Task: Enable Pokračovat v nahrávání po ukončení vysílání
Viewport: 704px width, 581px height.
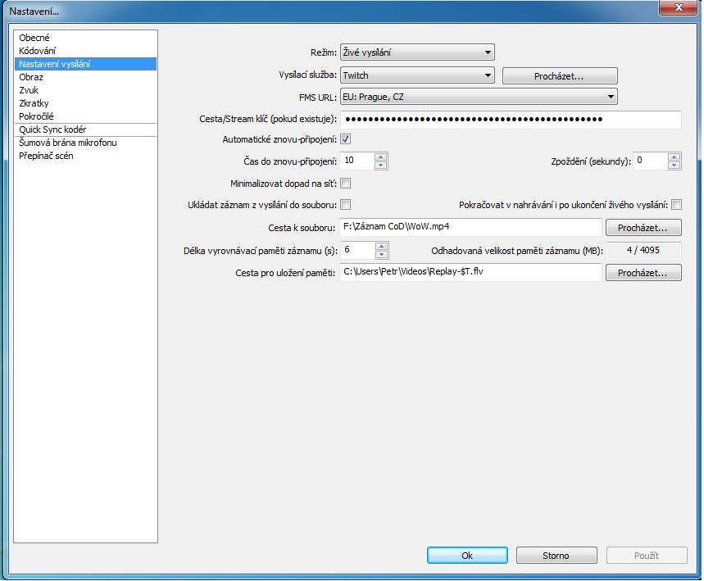Action: [676, 205]
